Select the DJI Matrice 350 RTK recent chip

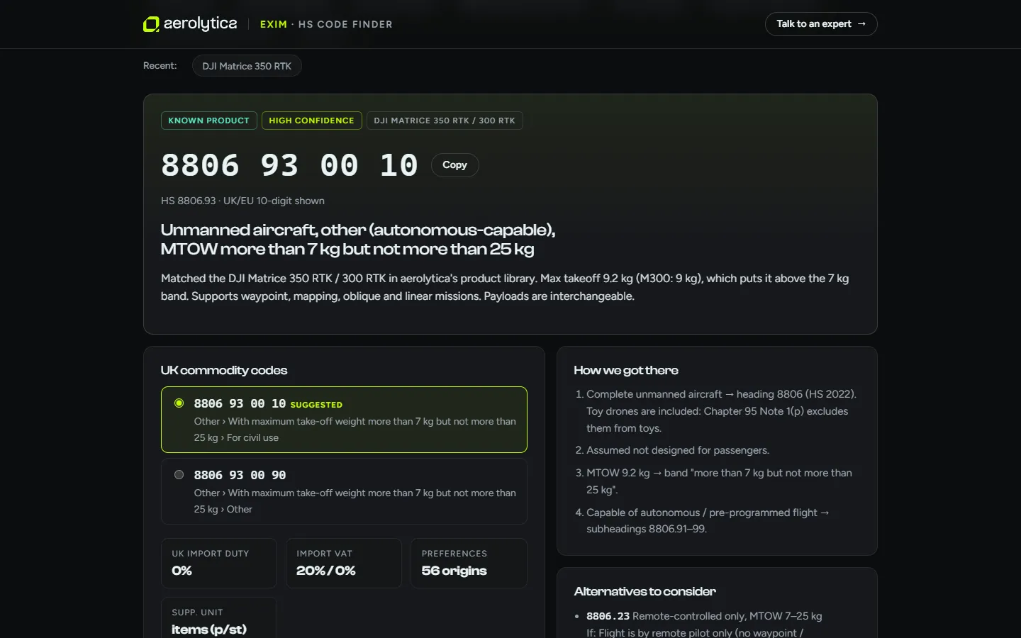click(x=247, y=66)
